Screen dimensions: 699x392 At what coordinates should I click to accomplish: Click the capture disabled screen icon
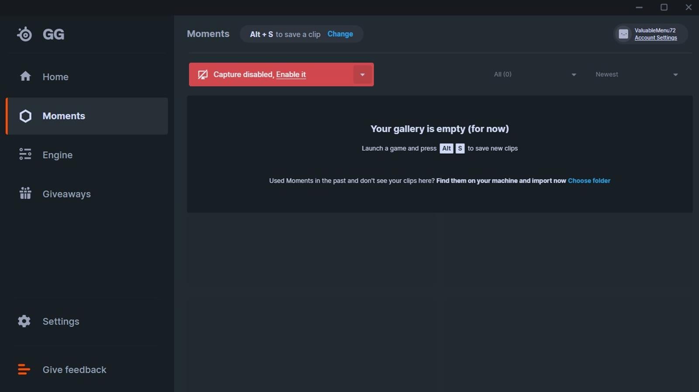[203, 75]
